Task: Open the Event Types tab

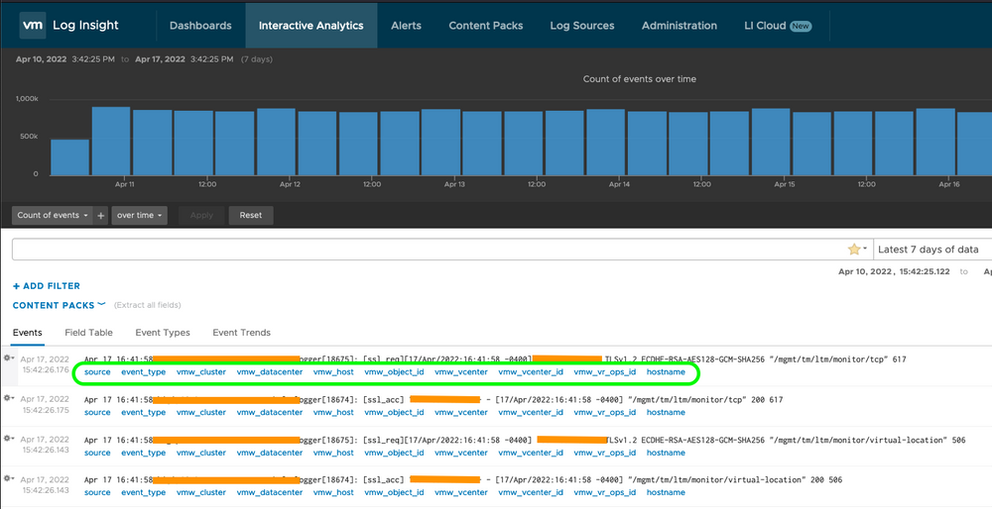Action: click(163, 333)
